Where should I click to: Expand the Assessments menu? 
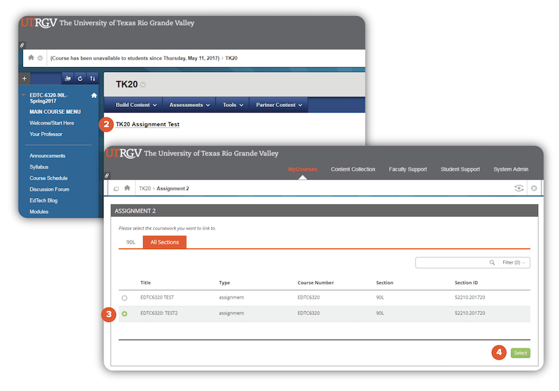coord(189,105)
